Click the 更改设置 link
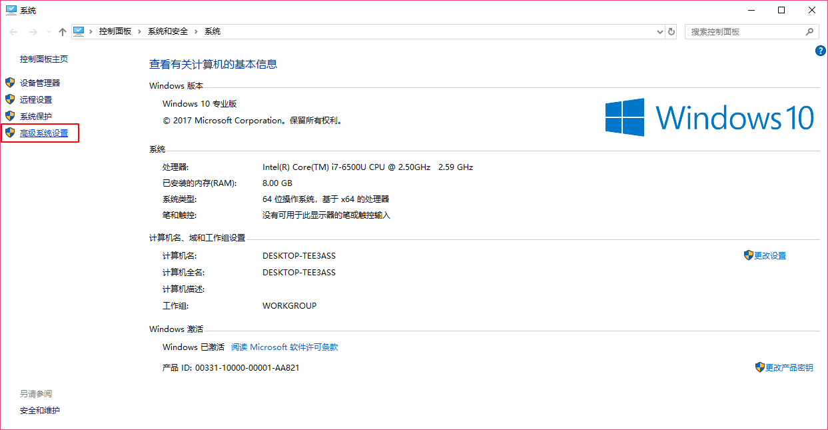Viewport: 828px width, 430px height. [x=770, y=256]
